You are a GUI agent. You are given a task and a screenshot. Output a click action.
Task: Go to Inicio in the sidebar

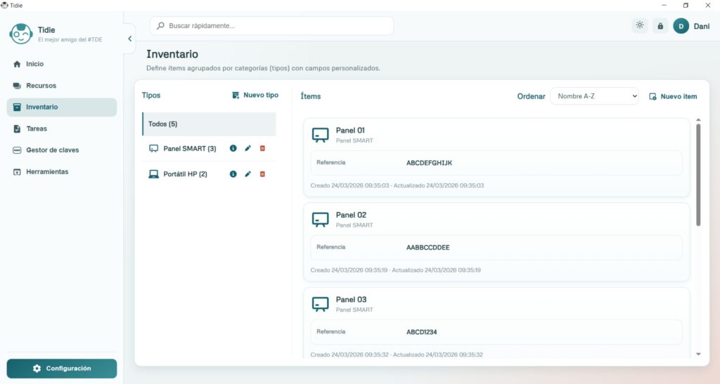point(34,64)
